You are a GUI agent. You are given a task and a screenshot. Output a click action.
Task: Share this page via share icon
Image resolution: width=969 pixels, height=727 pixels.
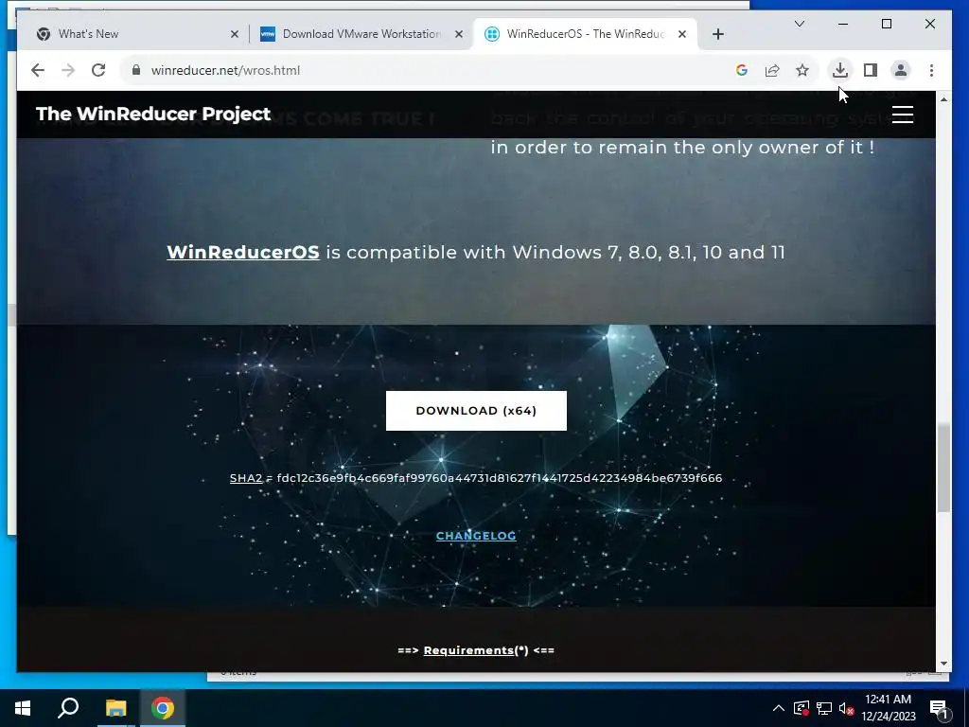coord(772,70)
